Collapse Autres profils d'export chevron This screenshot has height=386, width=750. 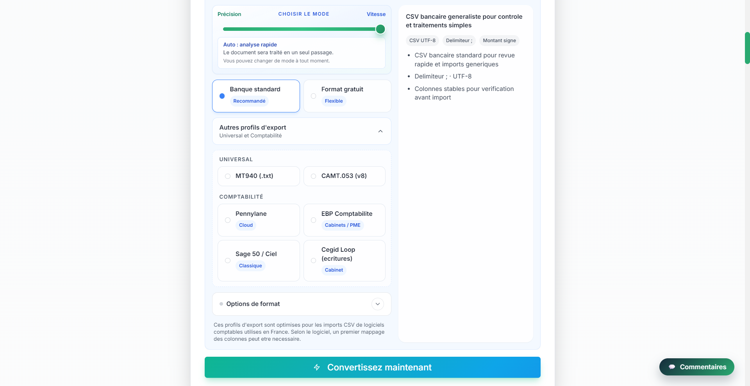[380, 131]
